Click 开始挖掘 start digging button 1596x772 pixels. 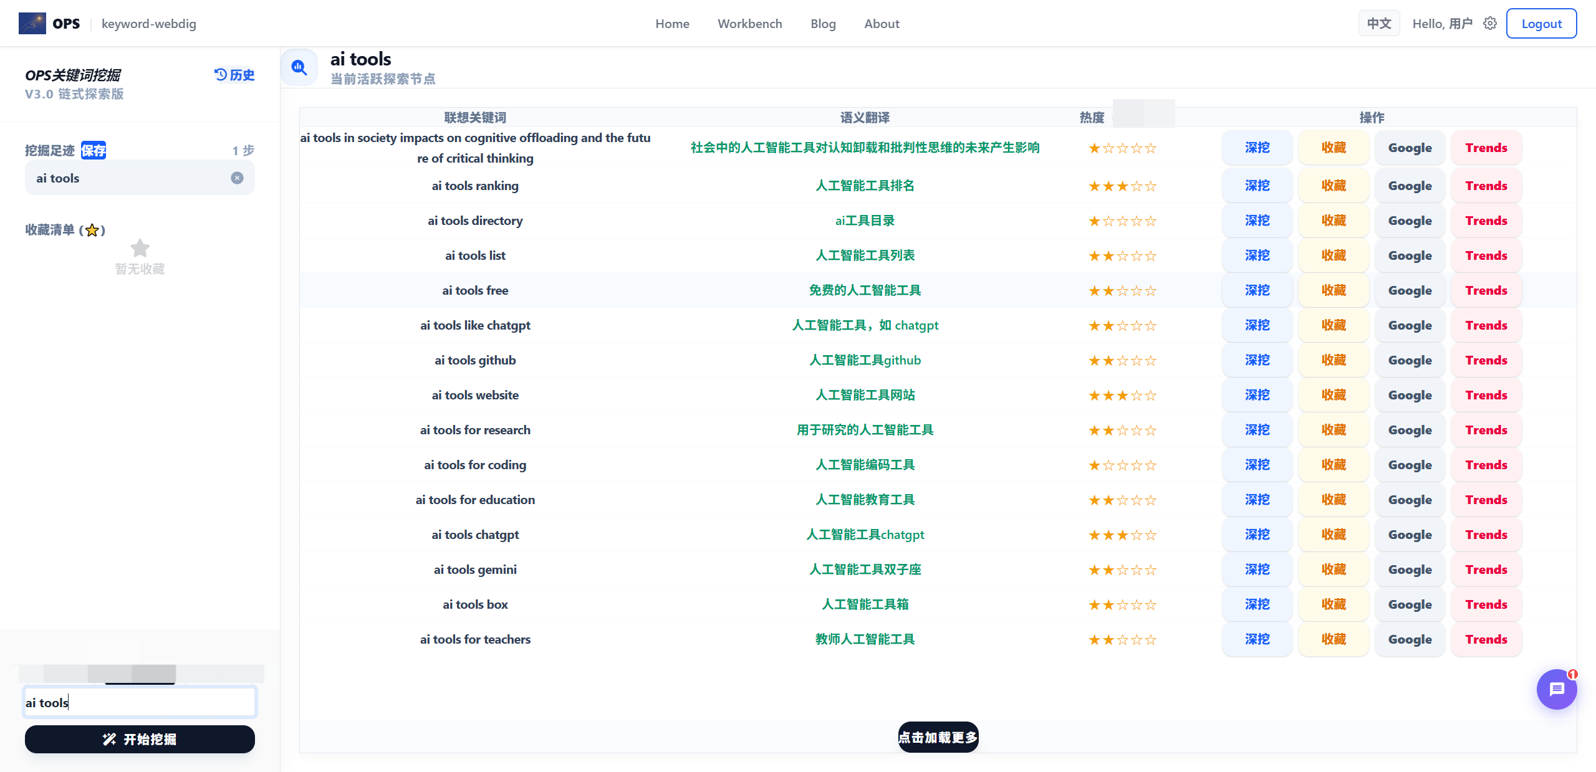[140, 740]
